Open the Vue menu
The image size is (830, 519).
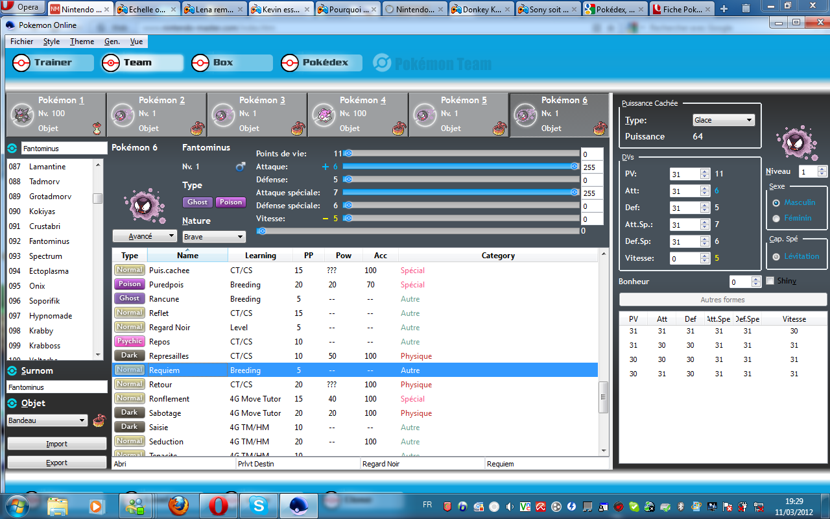point(137,42)
